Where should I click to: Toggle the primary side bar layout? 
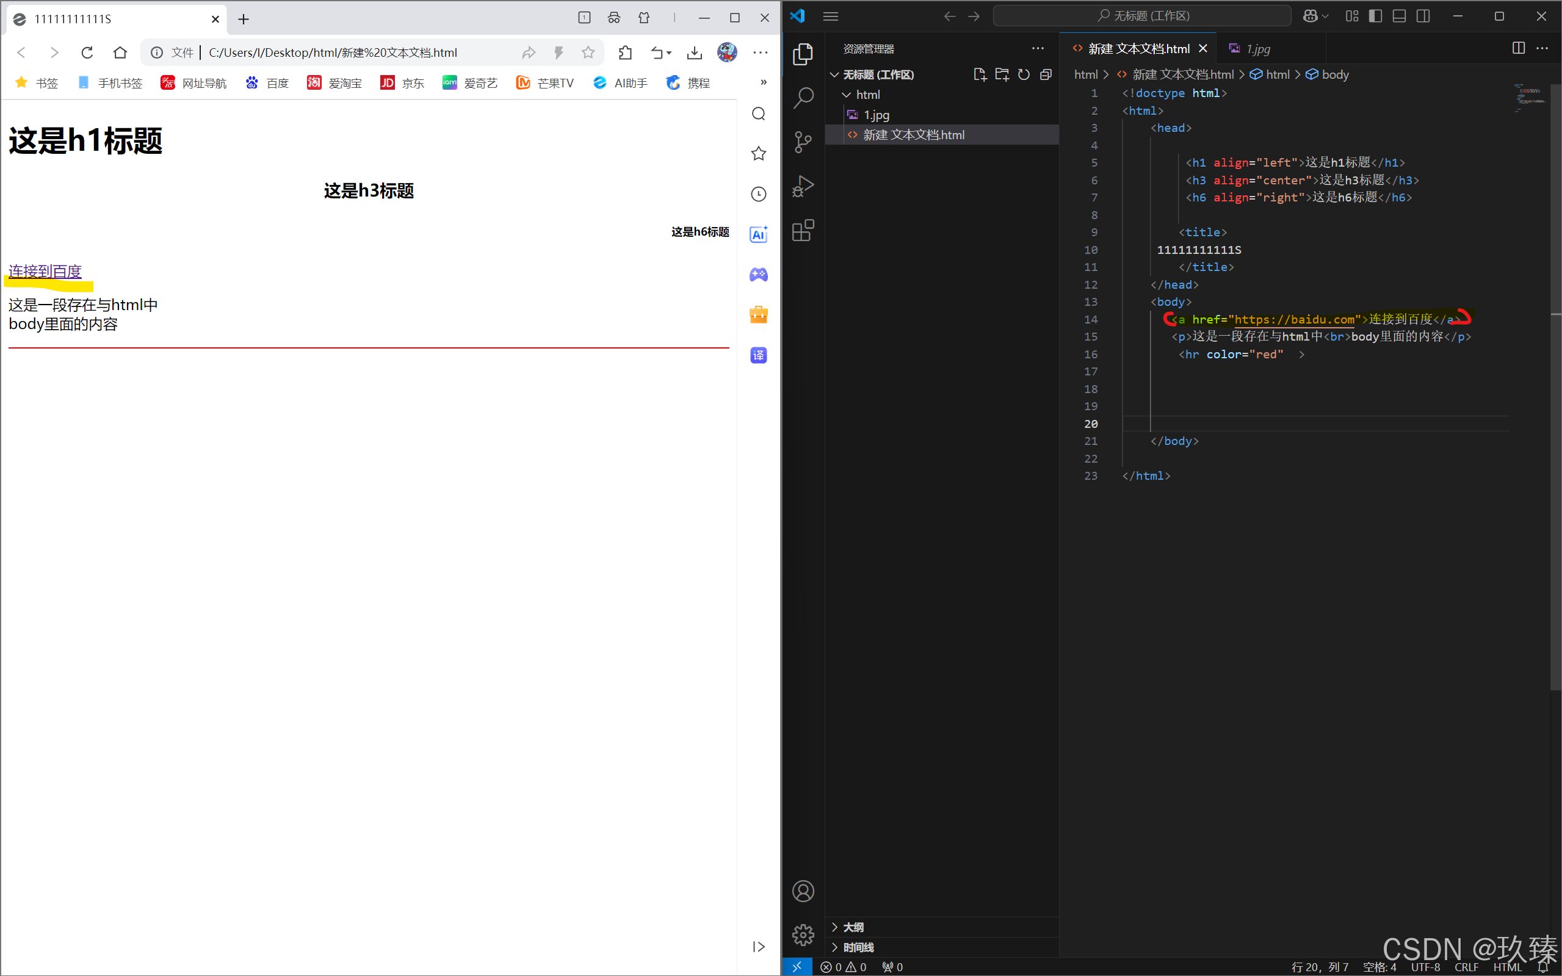[1375, 16]
